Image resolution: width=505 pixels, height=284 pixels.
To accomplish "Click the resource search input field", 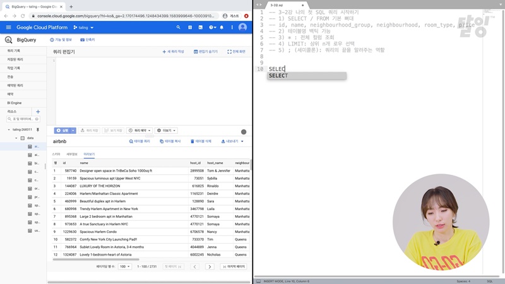I will (23, 119).
